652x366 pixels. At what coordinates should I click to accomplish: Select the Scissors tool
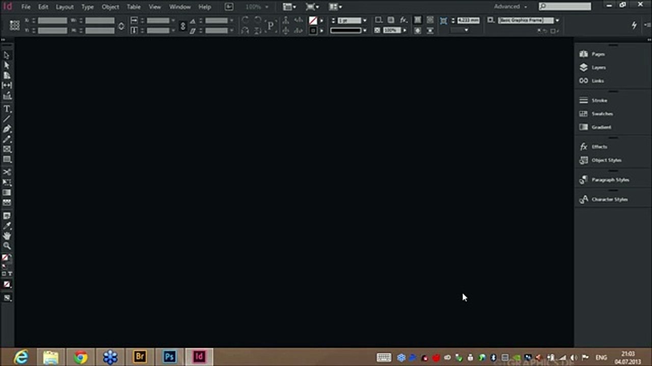7,172
